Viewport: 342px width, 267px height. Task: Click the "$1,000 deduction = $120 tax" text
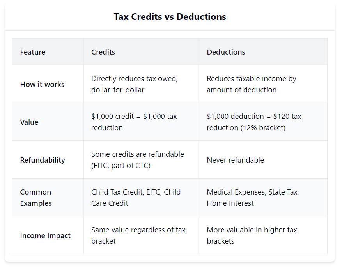click(x=254, y=117)
